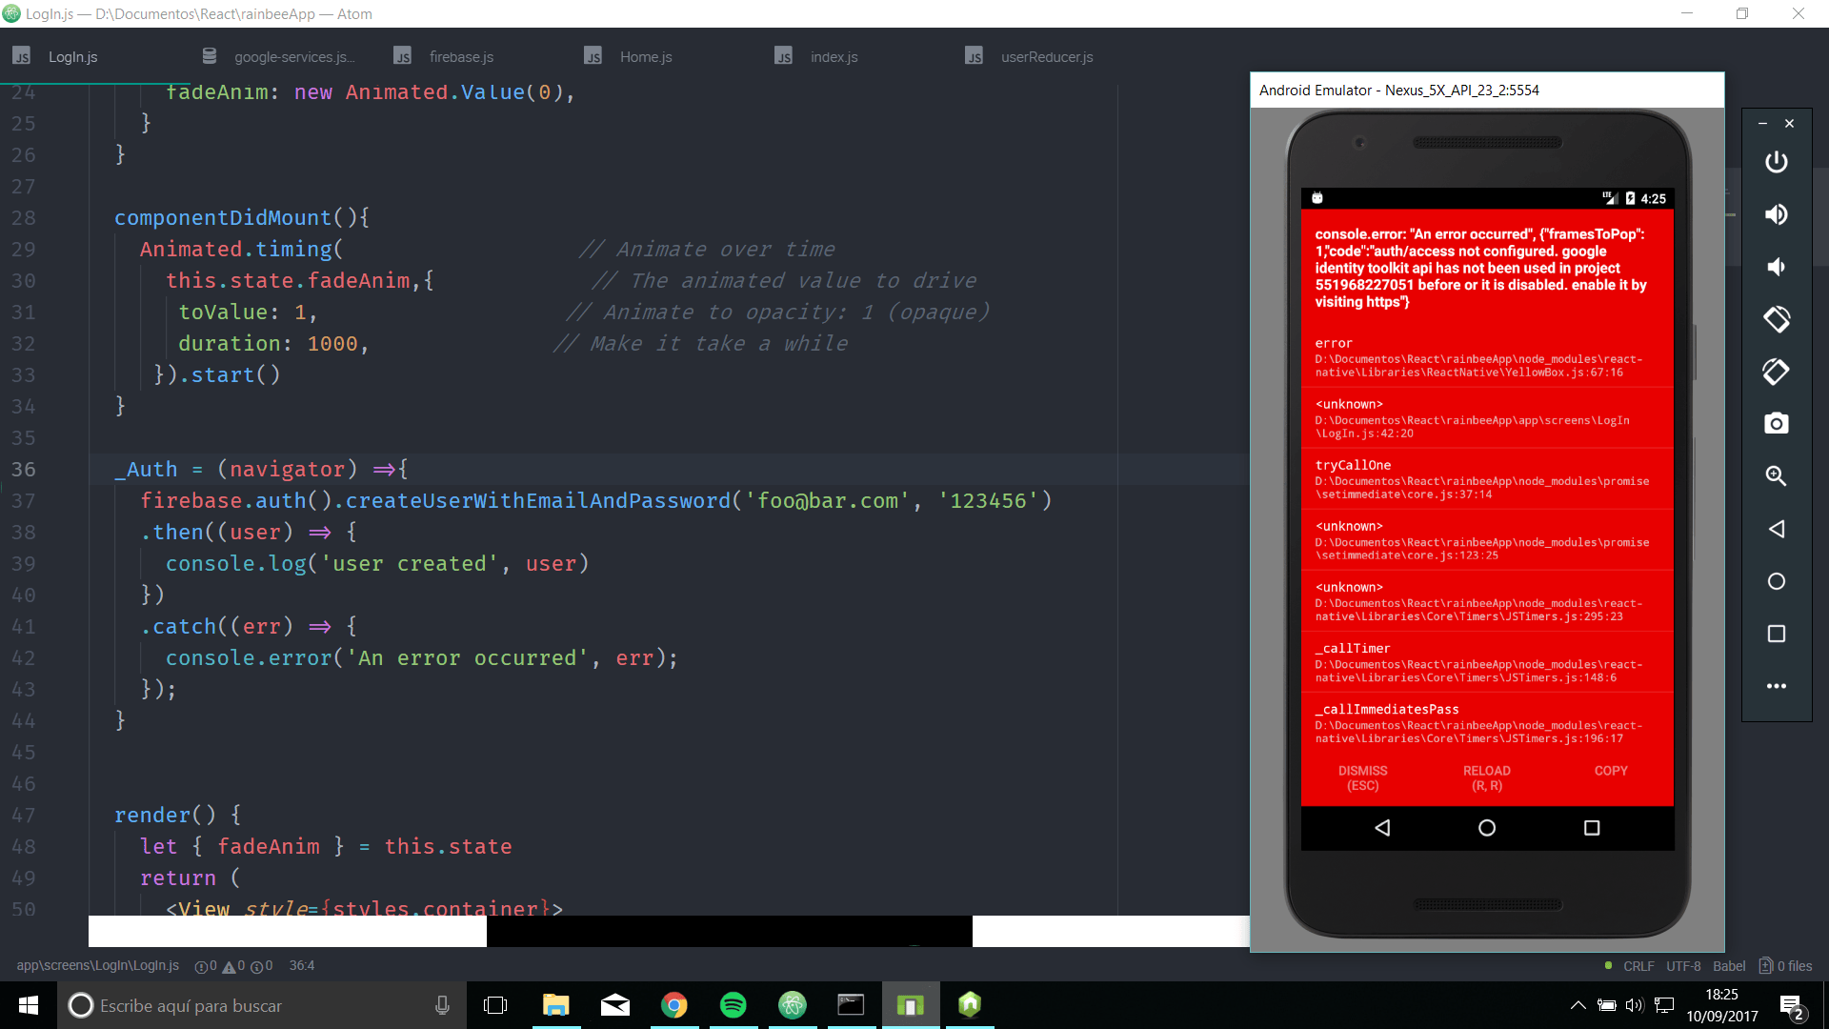This screenshot has width=1829, height=1029.
Task: Minimize the emulator side toolbar panel
Action: [1762, 124]
